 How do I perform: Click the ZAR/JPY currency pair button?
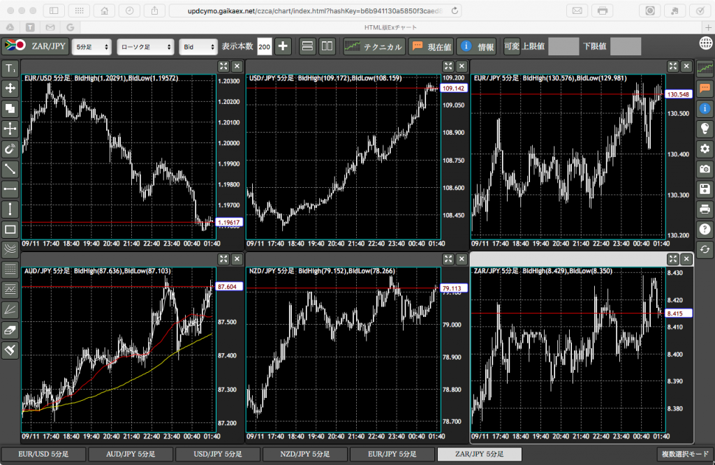(34, 47)
